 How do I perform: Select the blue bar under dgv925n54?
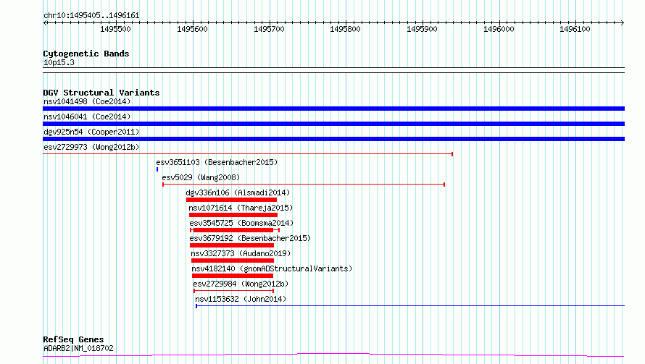click(333, 139)
